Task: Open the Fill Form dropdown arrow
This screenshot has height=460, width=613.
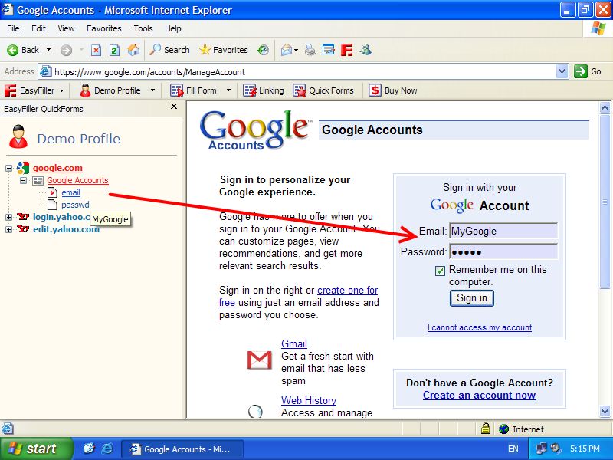Action: [x=228, y=90]
